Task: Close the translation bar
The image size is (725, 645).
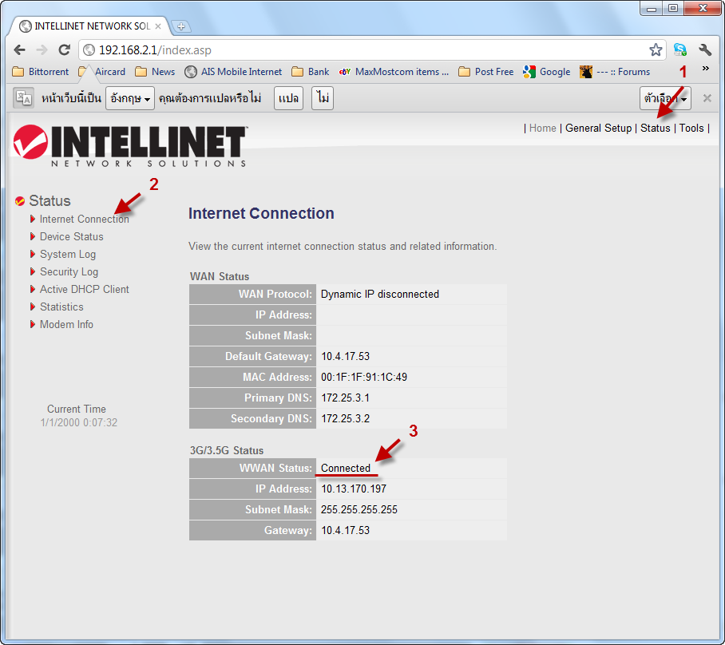Action: point(707,98)
